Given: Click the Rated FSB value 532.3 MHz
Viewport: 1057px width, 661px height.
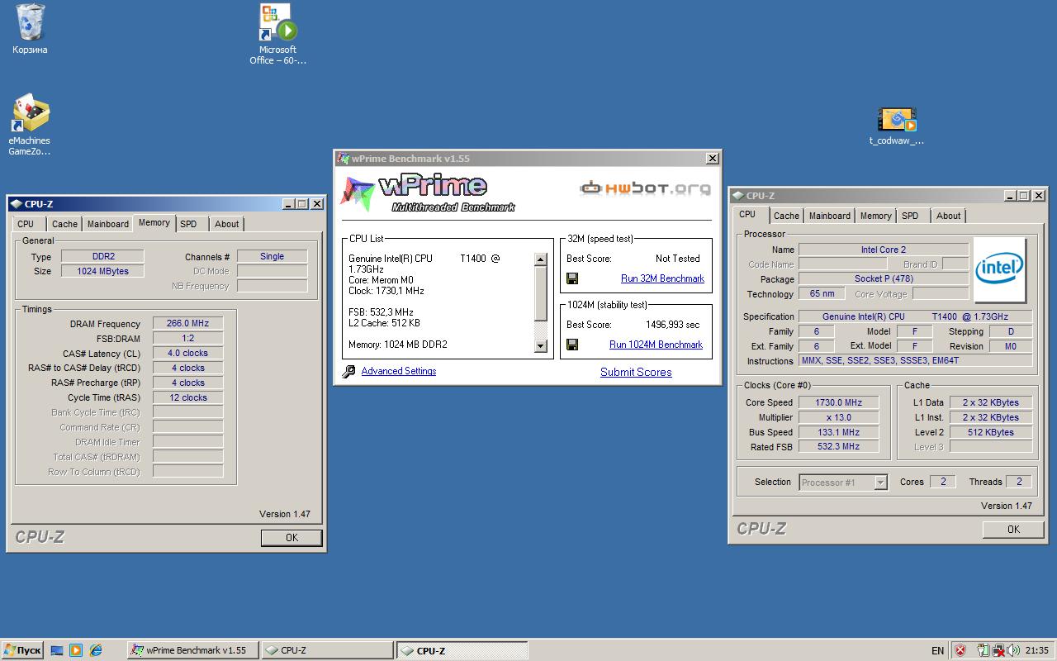Looking at the screenshot, I should click(x=837, y=447).
